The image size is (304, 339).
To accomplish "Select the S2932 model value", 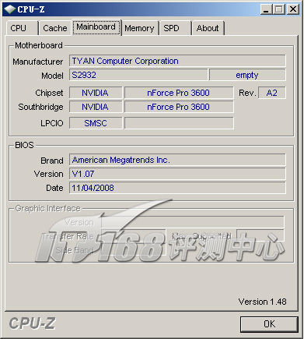I will (x=138, y=75).
